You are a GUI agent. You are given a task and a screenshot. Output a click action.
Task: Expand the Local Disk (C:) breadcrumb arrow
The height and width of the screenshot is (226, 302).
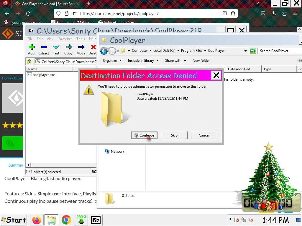(x=178, y=51)
